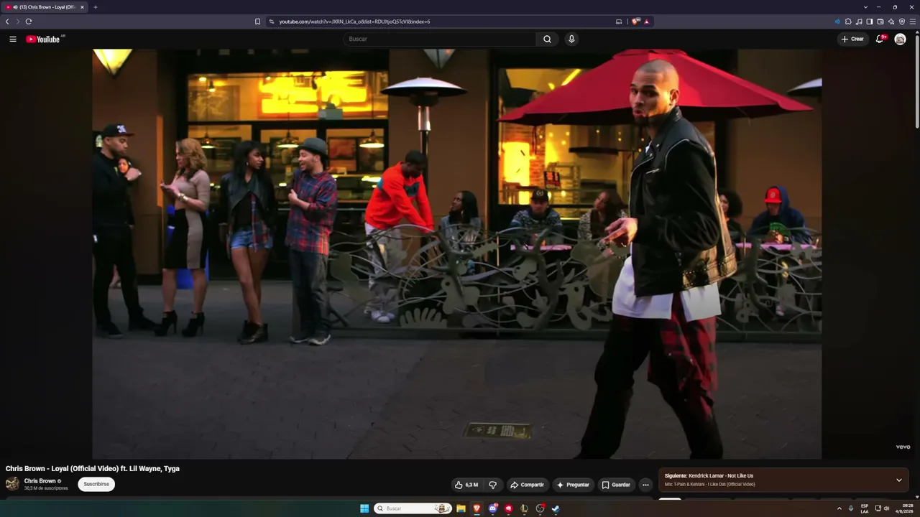Click the address bar URL
The width and height of the screenshot is (920, 517).
[x=354, y=22]
